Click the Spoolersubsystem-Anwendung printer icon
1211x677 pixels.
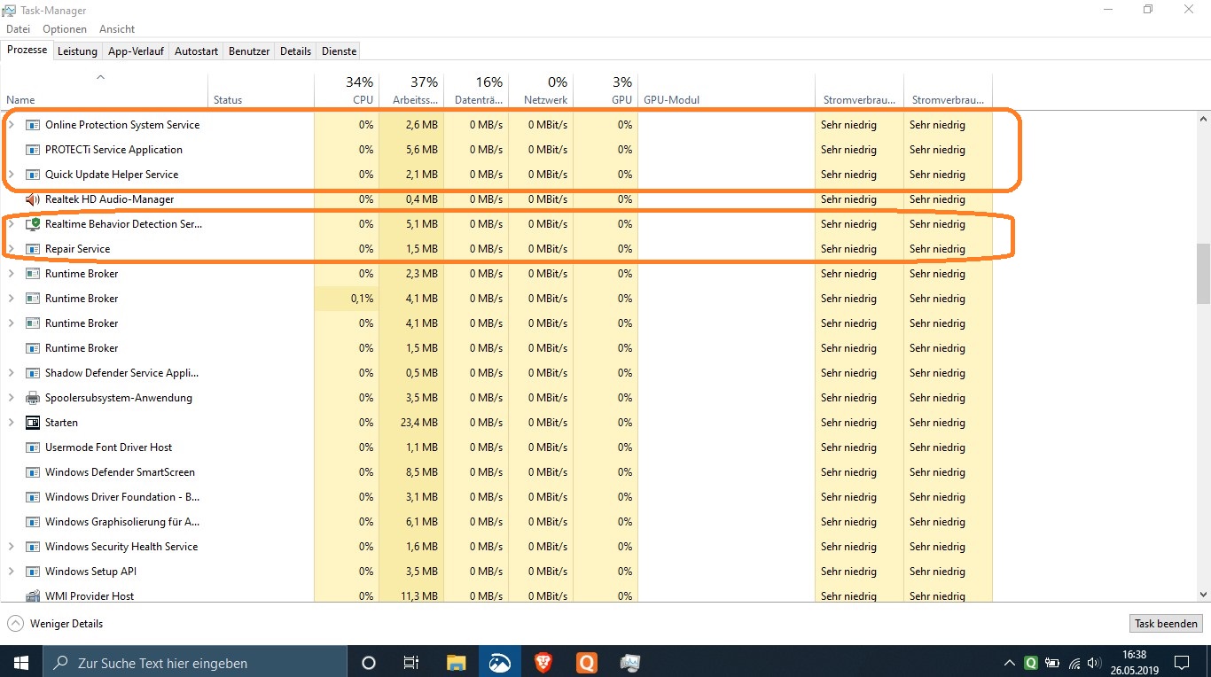click(x=33, y=398)
